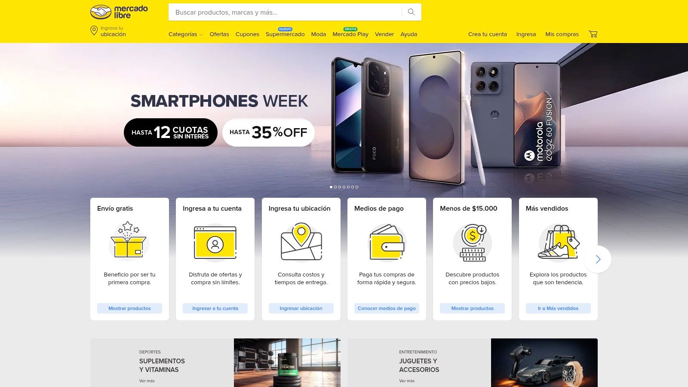Click the map icon in Ingresa tu ubicación
This screenshot has width=688, height=387.
[x=301, y=242]
